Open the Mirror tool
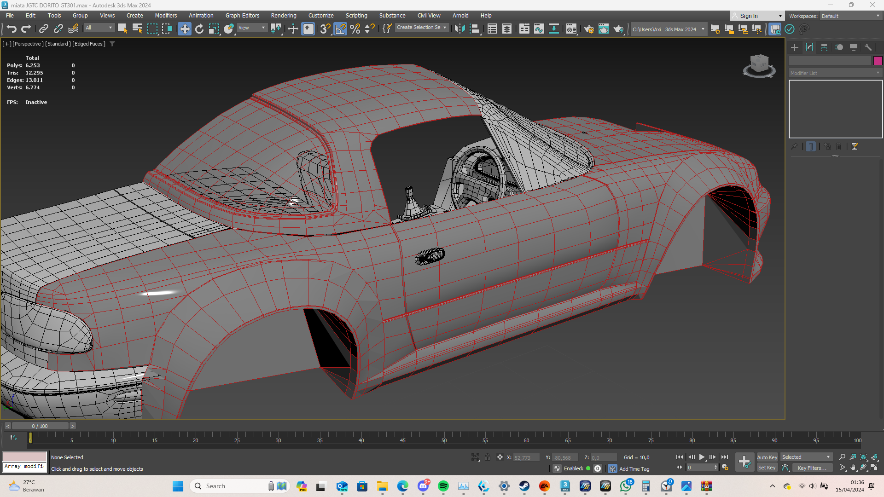The width and height of the screenshot is (884, 497). coord(459,29)
